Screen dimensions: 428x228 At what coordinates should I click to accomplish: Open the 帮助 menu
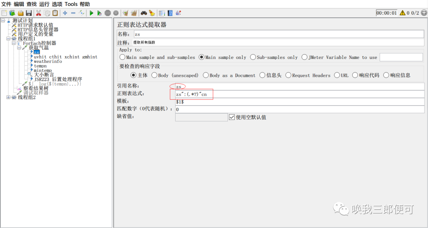(x=85, y=4)
